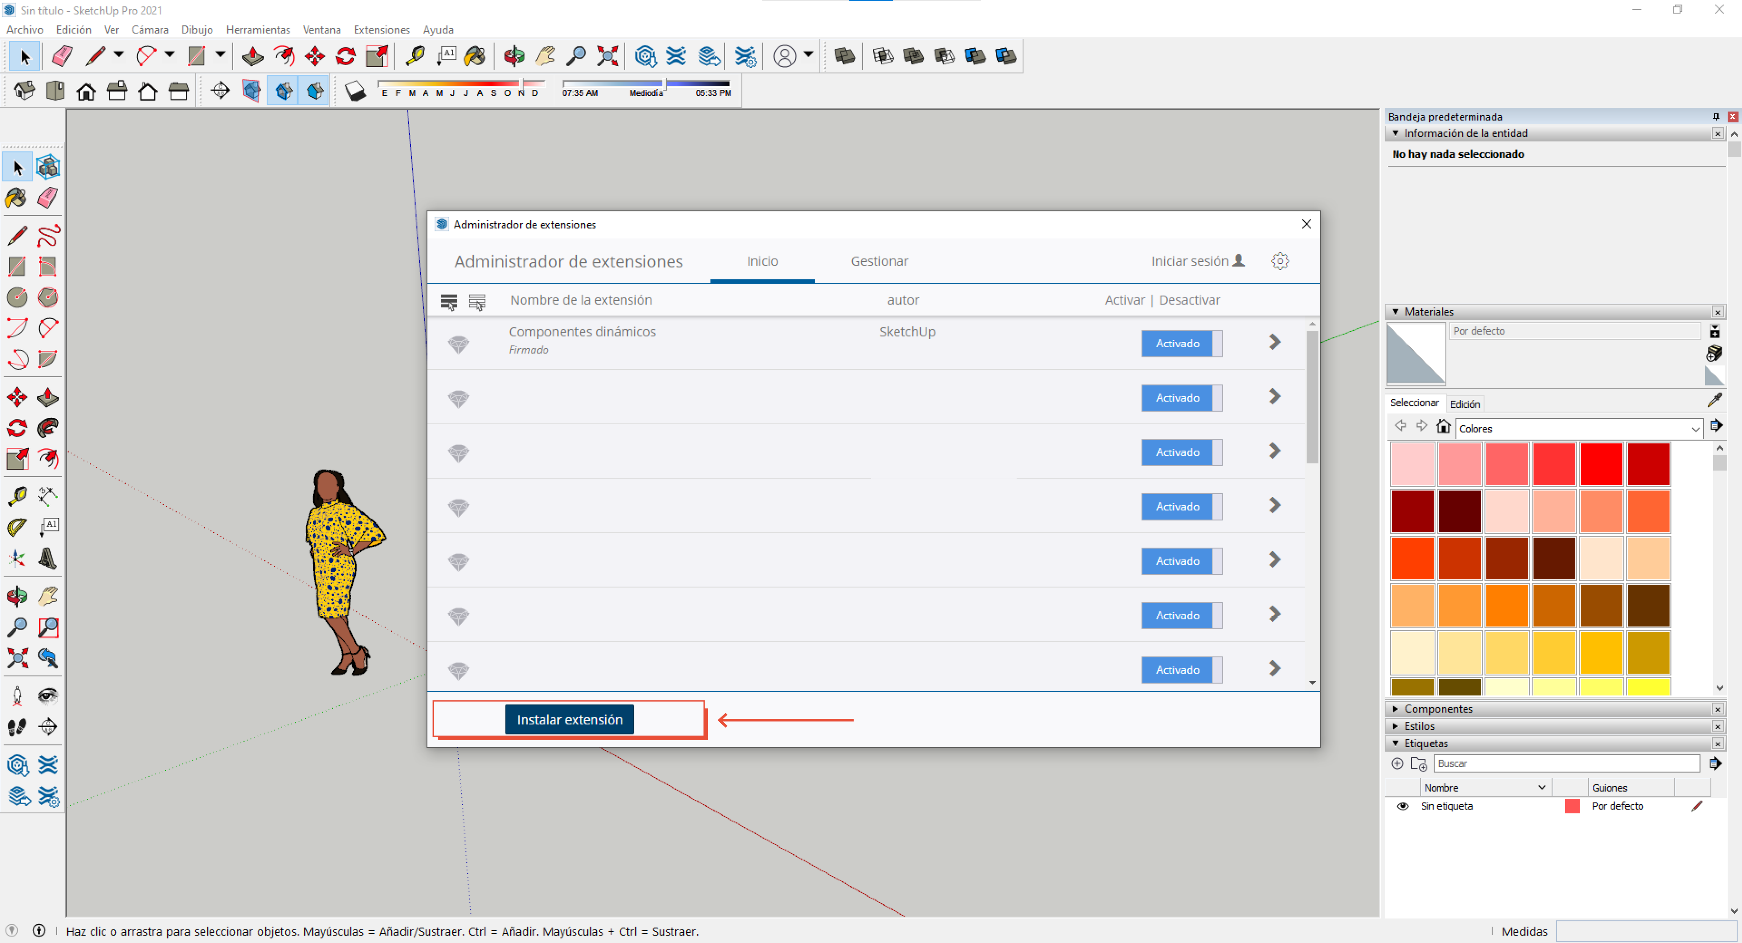This screenshot has width=1742, height=943.
Task: Open the Extensiones menu
Action: pos(382,30)
